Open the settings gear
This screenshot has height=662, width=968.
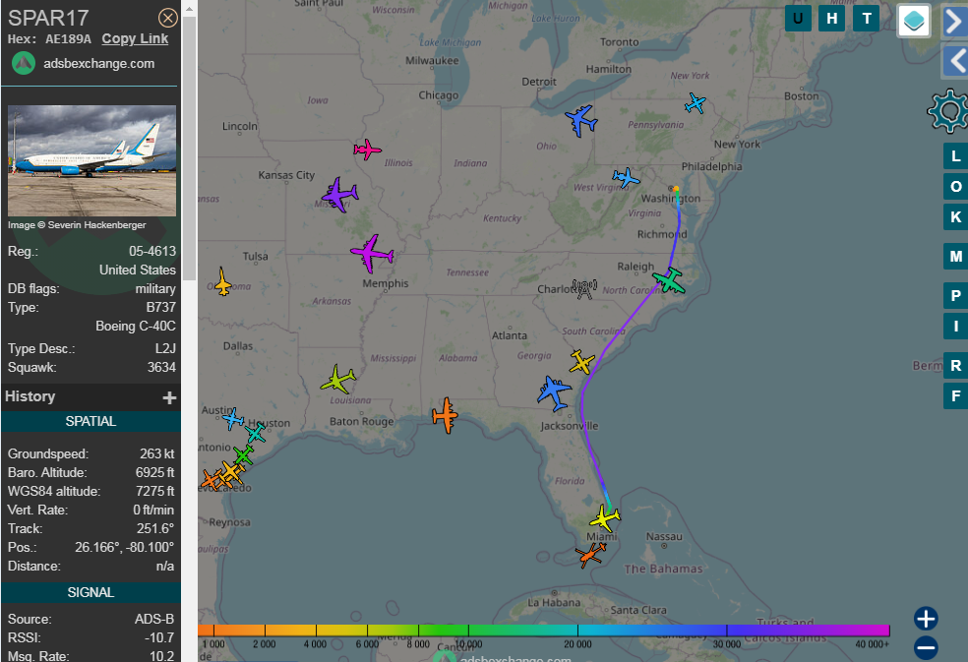(x=948, y=111)
